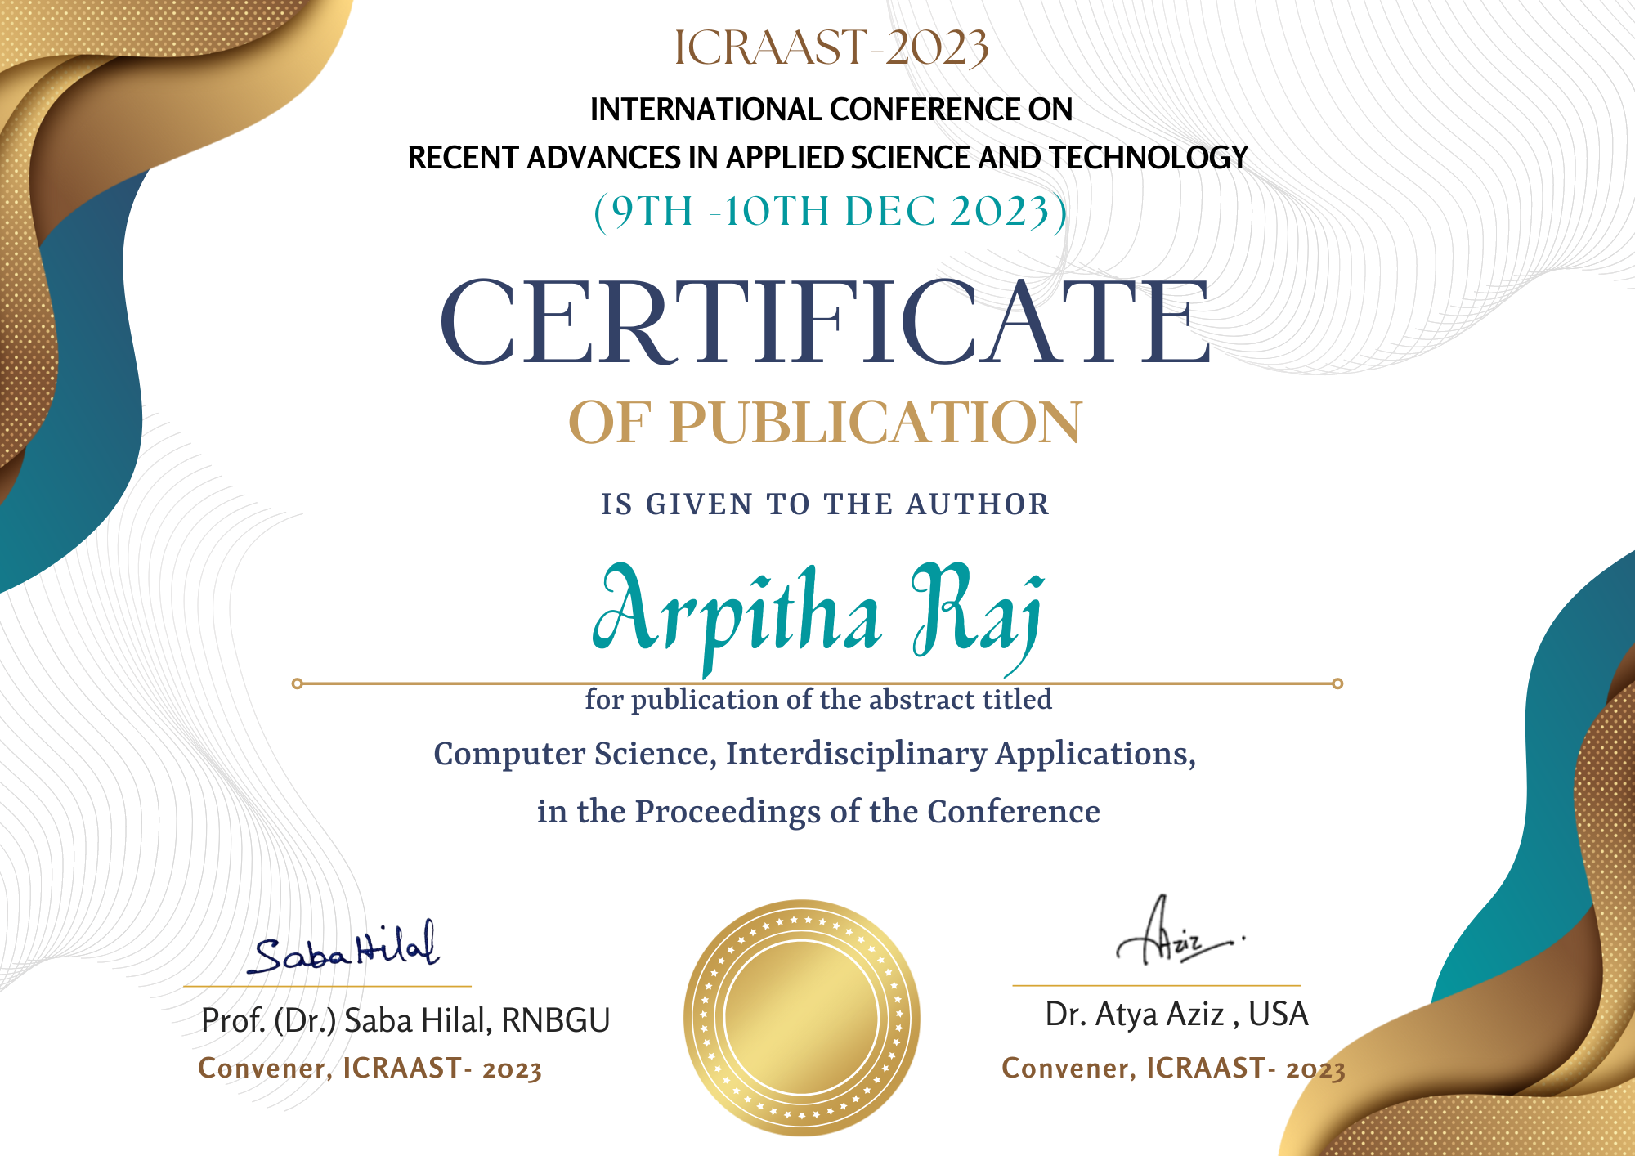Screen dimensions: 1635x1156
Task: Select Prof. (Dr.) Saba Hilal, RNBGU name
Action: pyautogui.click(x=405, y=1021)
